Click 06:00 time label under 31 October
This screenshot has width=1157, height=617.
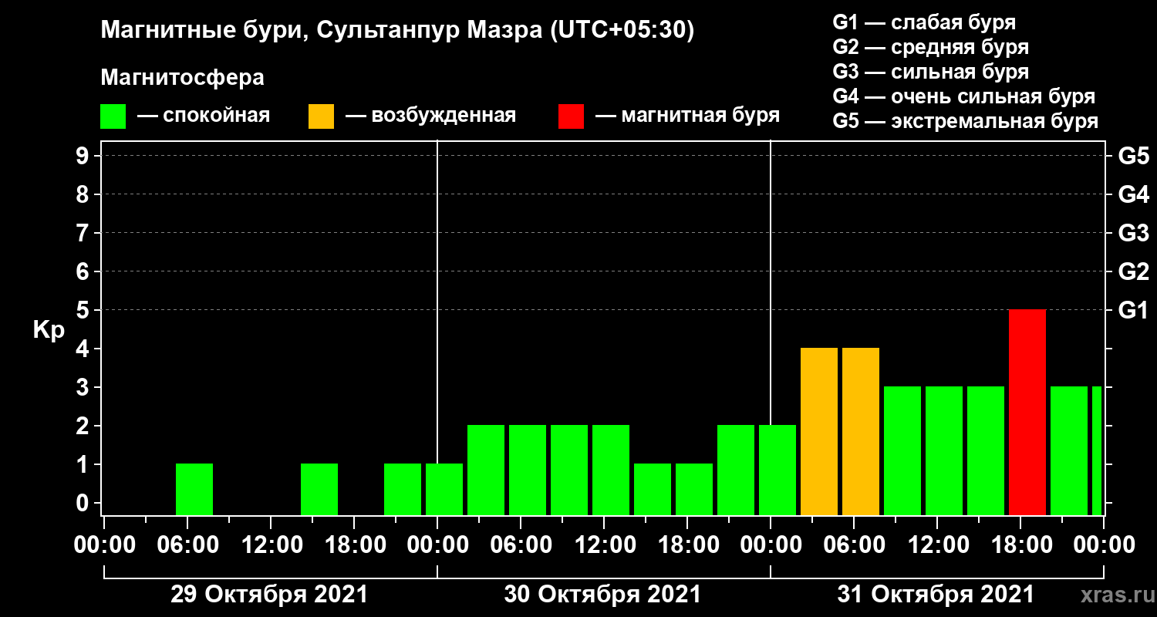point(853,545)
